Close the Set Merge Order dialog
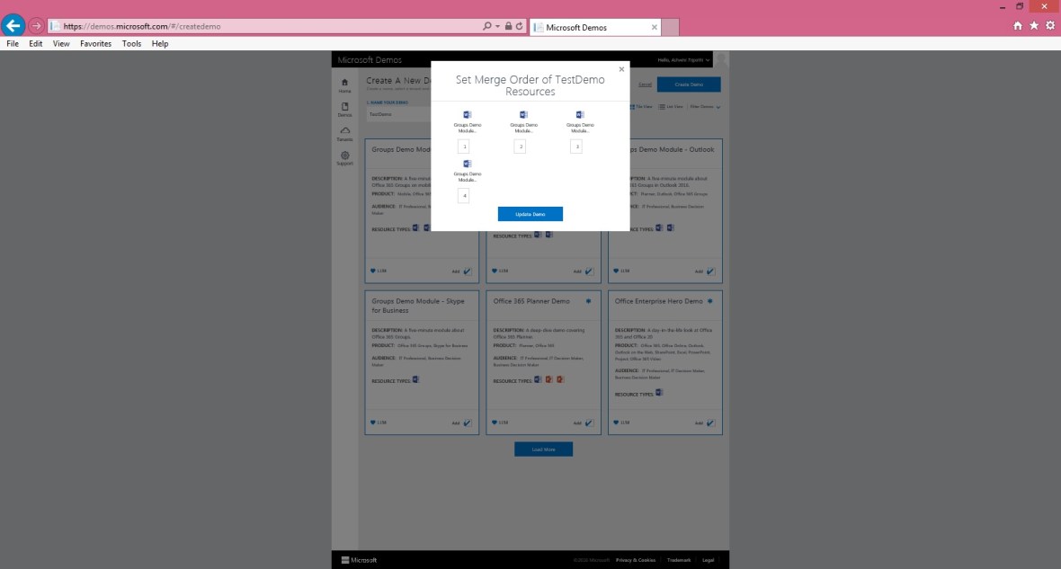This screenshot has width=1061, height=569. 620,69
